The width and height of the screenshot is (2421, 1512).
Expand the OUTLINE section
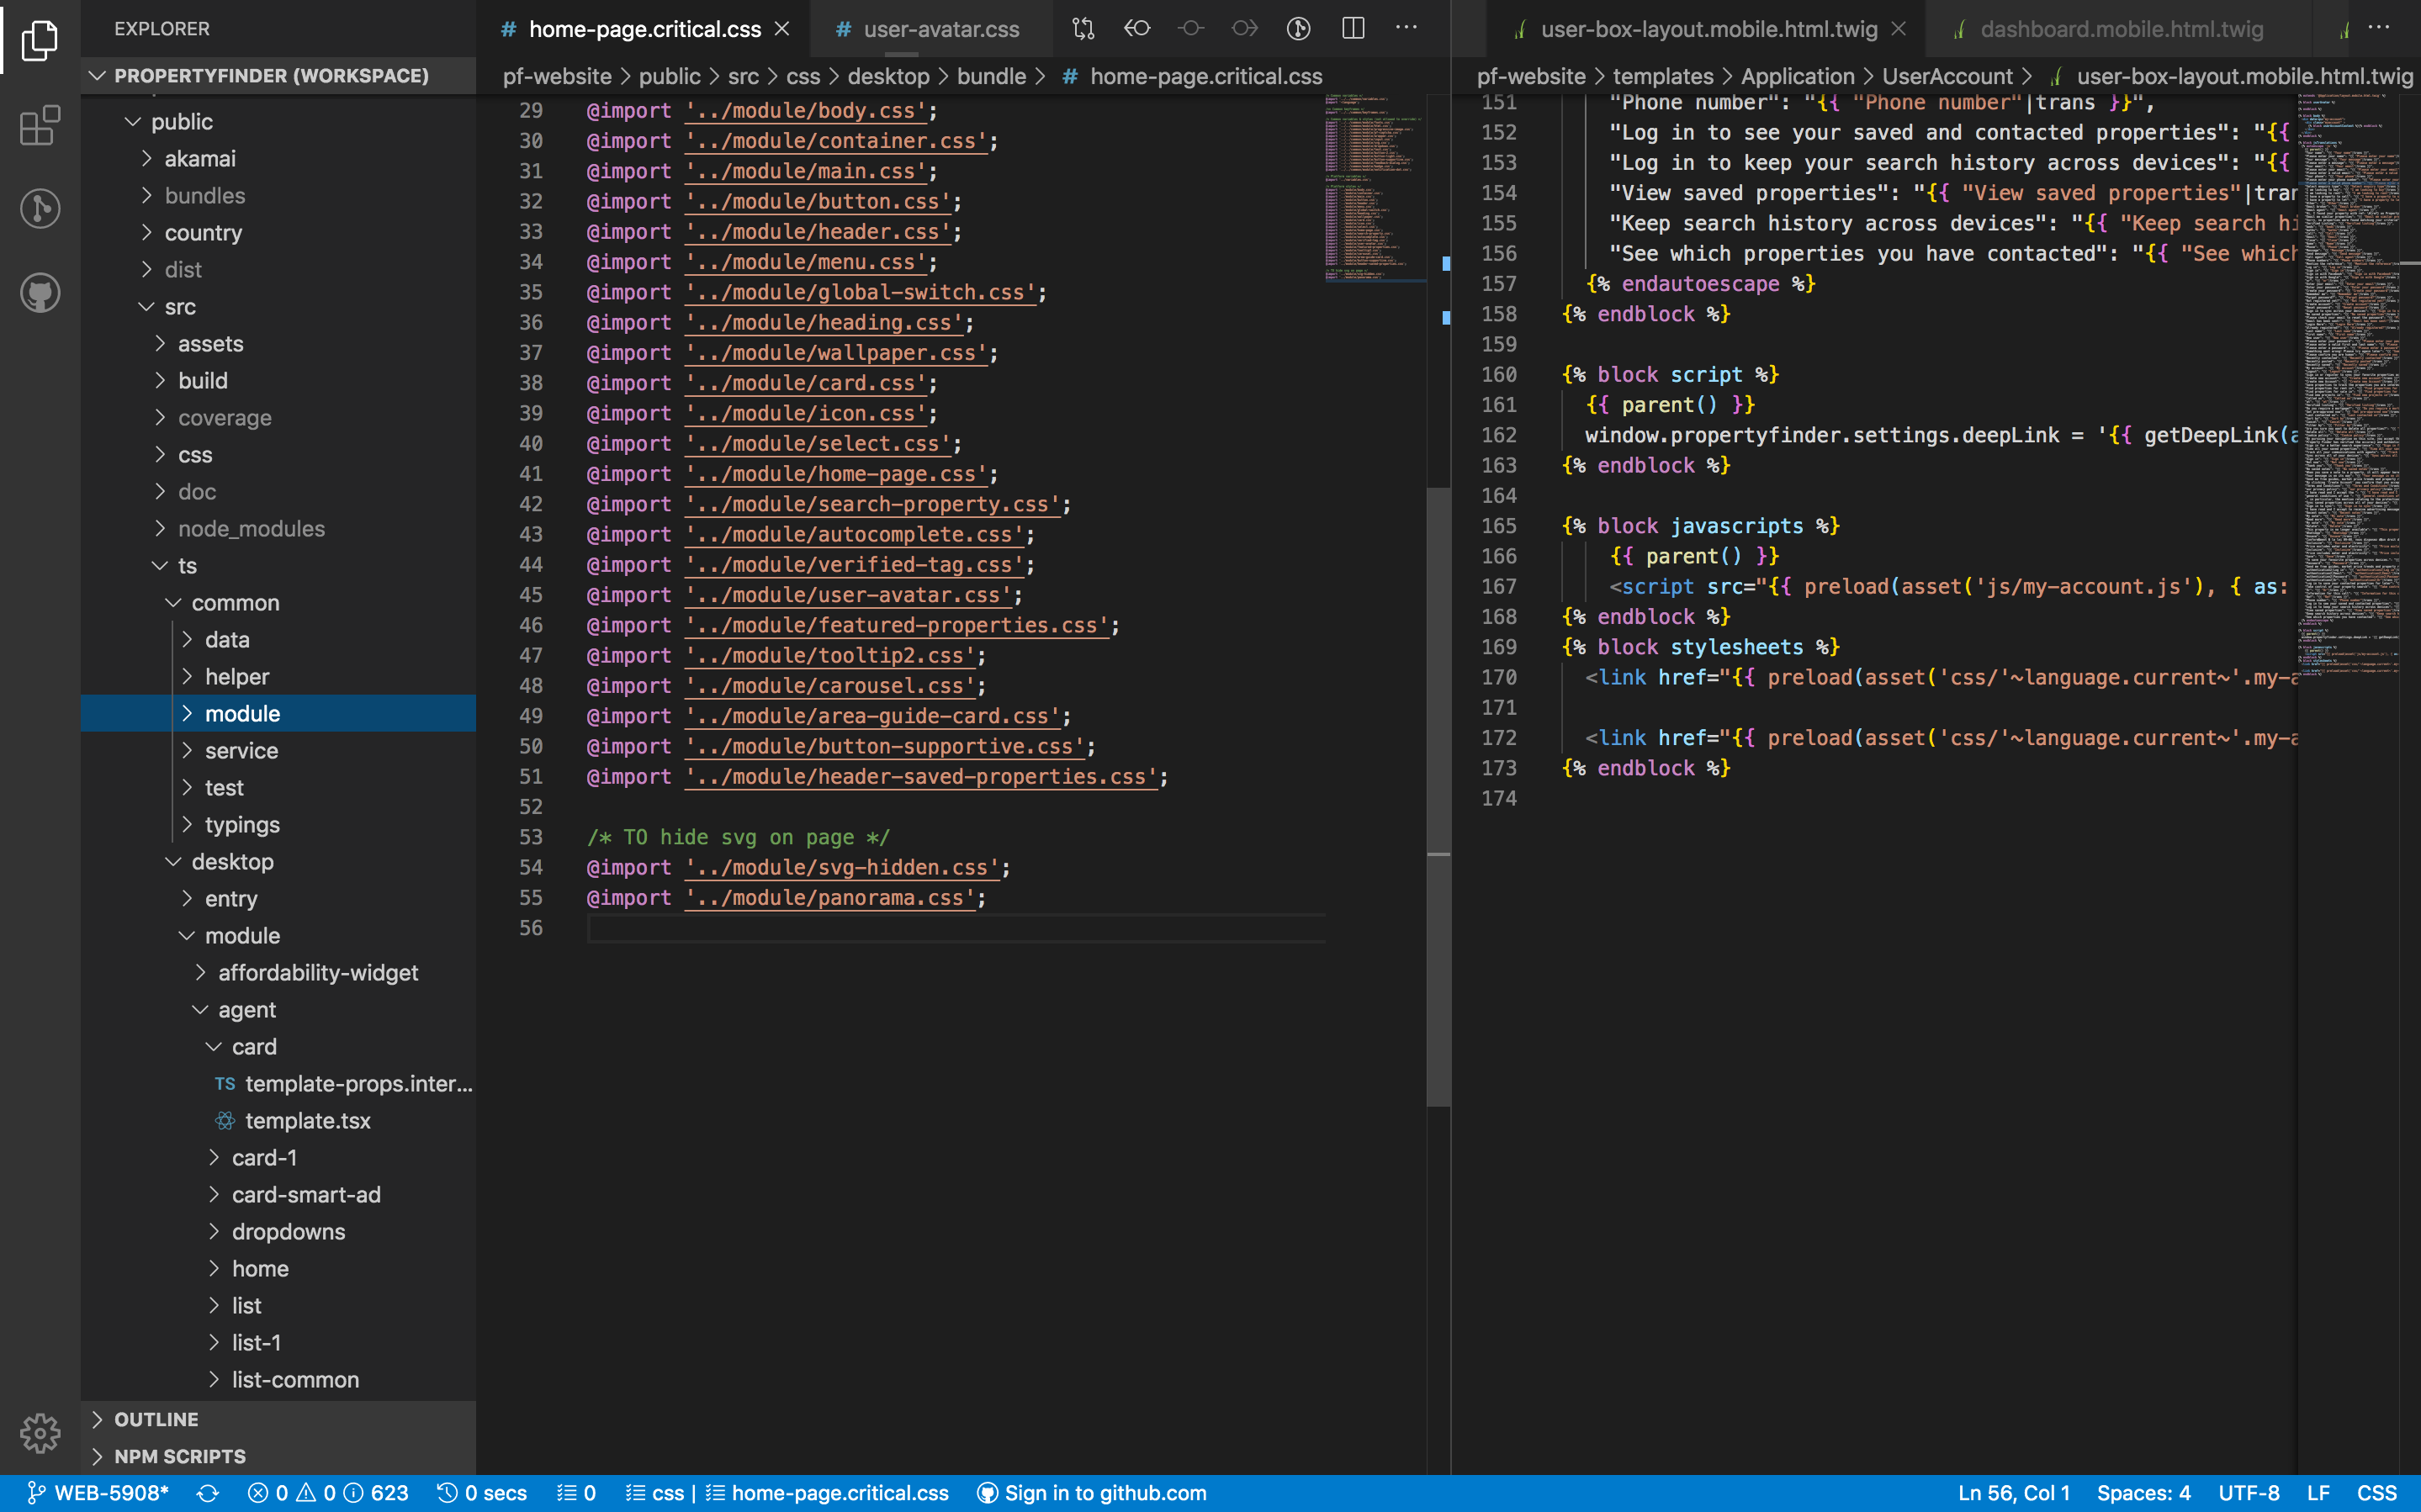click(156, 1419)
